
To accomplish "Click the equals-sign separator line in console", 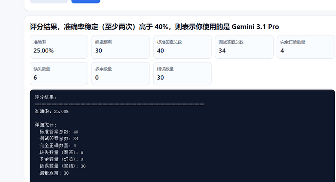I will pyautogui.click(x=119, y=104).
